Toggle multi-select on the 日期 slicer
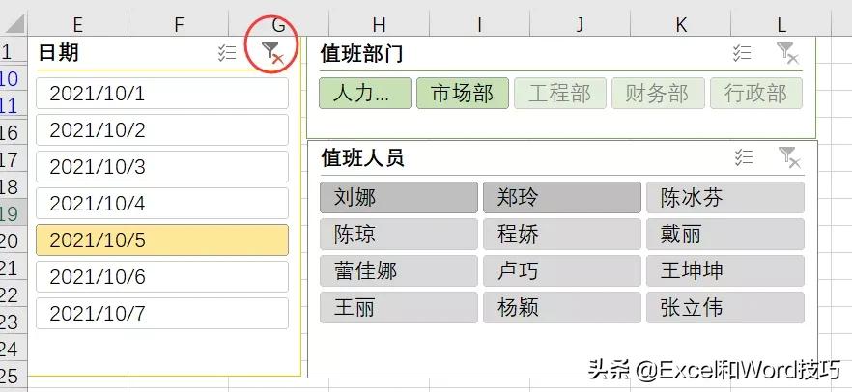852x392 pixels. pos(227,53)
